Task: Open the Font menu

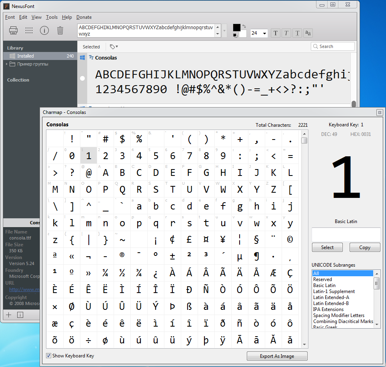Action: pyautogui.click(x=10, y=17)
